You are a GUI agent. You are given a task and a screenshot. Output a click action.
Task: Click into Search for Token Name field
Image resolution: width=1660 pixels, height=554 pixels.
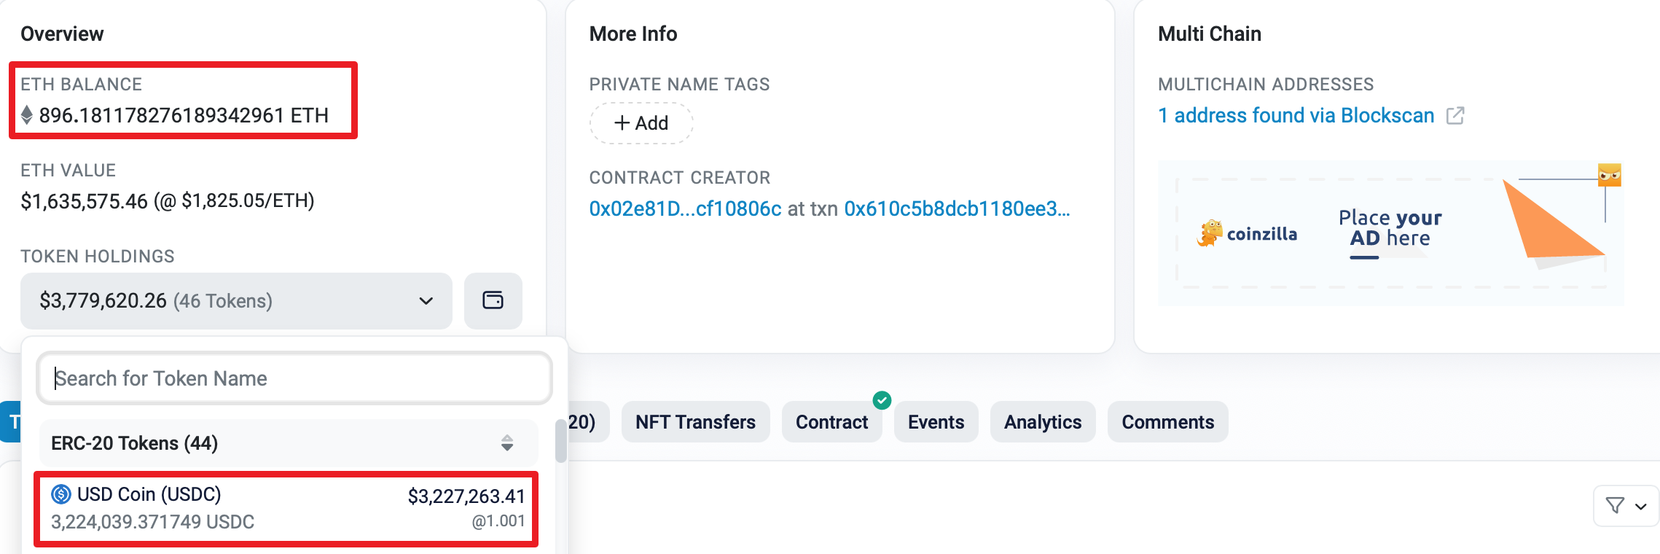(294, 378)
